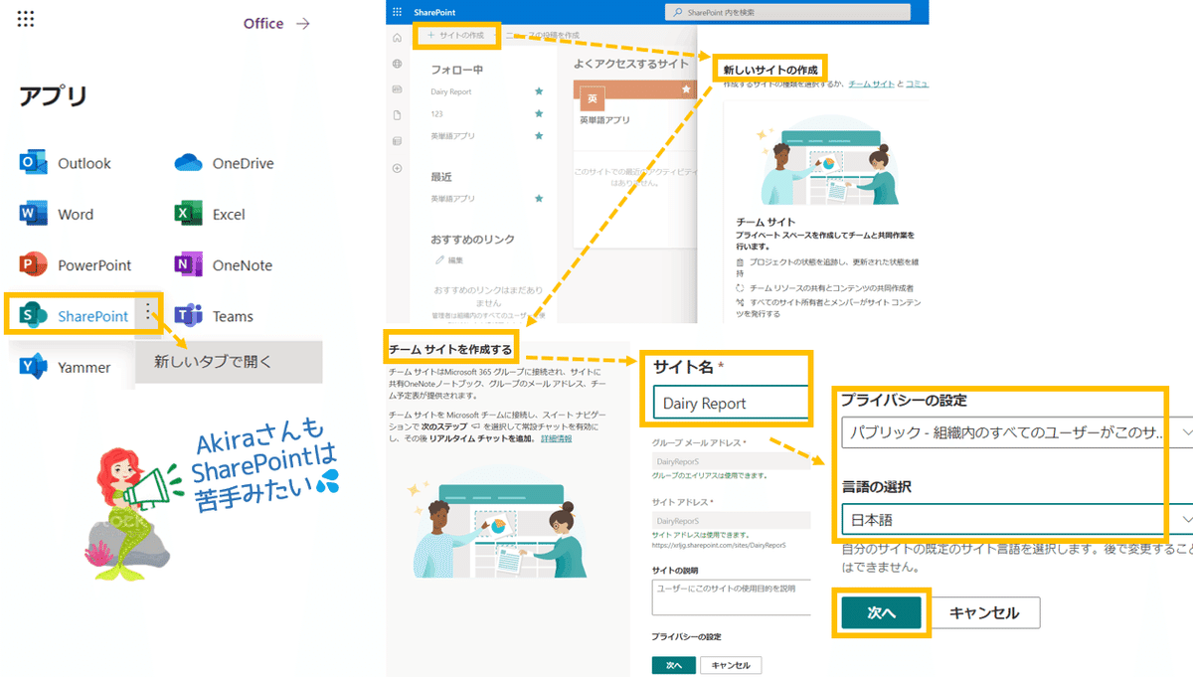The height and width of the screenshot is (677, 1193).
Task: Click the pencil icon next to 編集
Action: pyautogui.click(x=439, y=259)
